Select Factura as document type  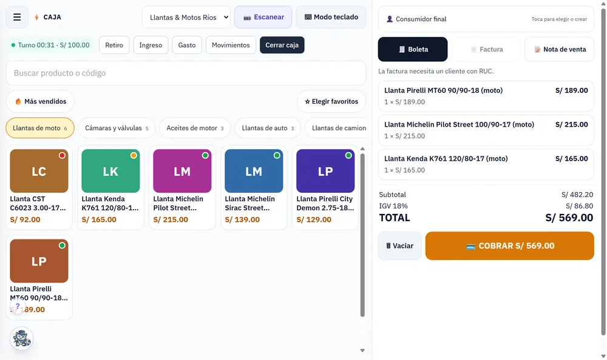click(486, 49)
